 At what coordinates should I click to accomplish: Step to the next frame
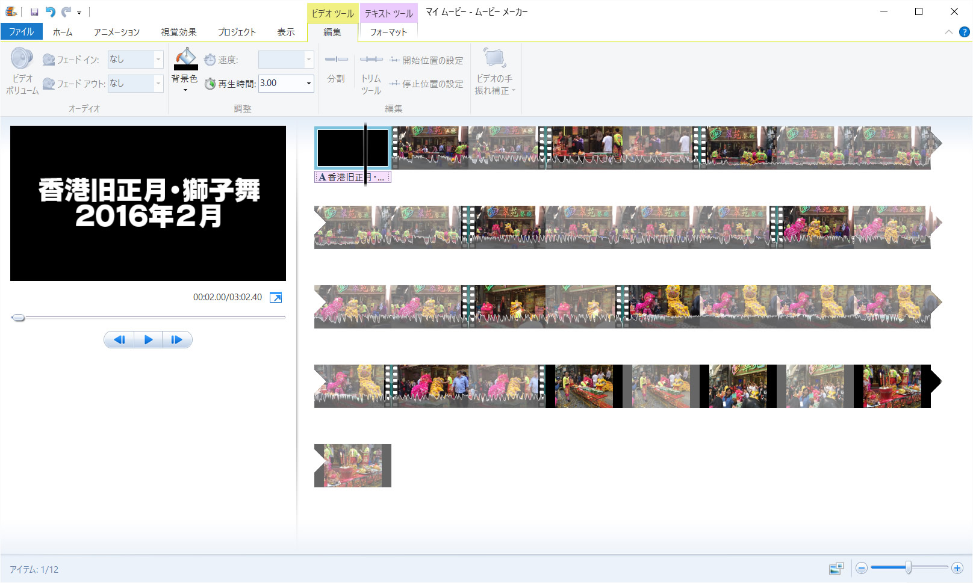coord(177,340)
